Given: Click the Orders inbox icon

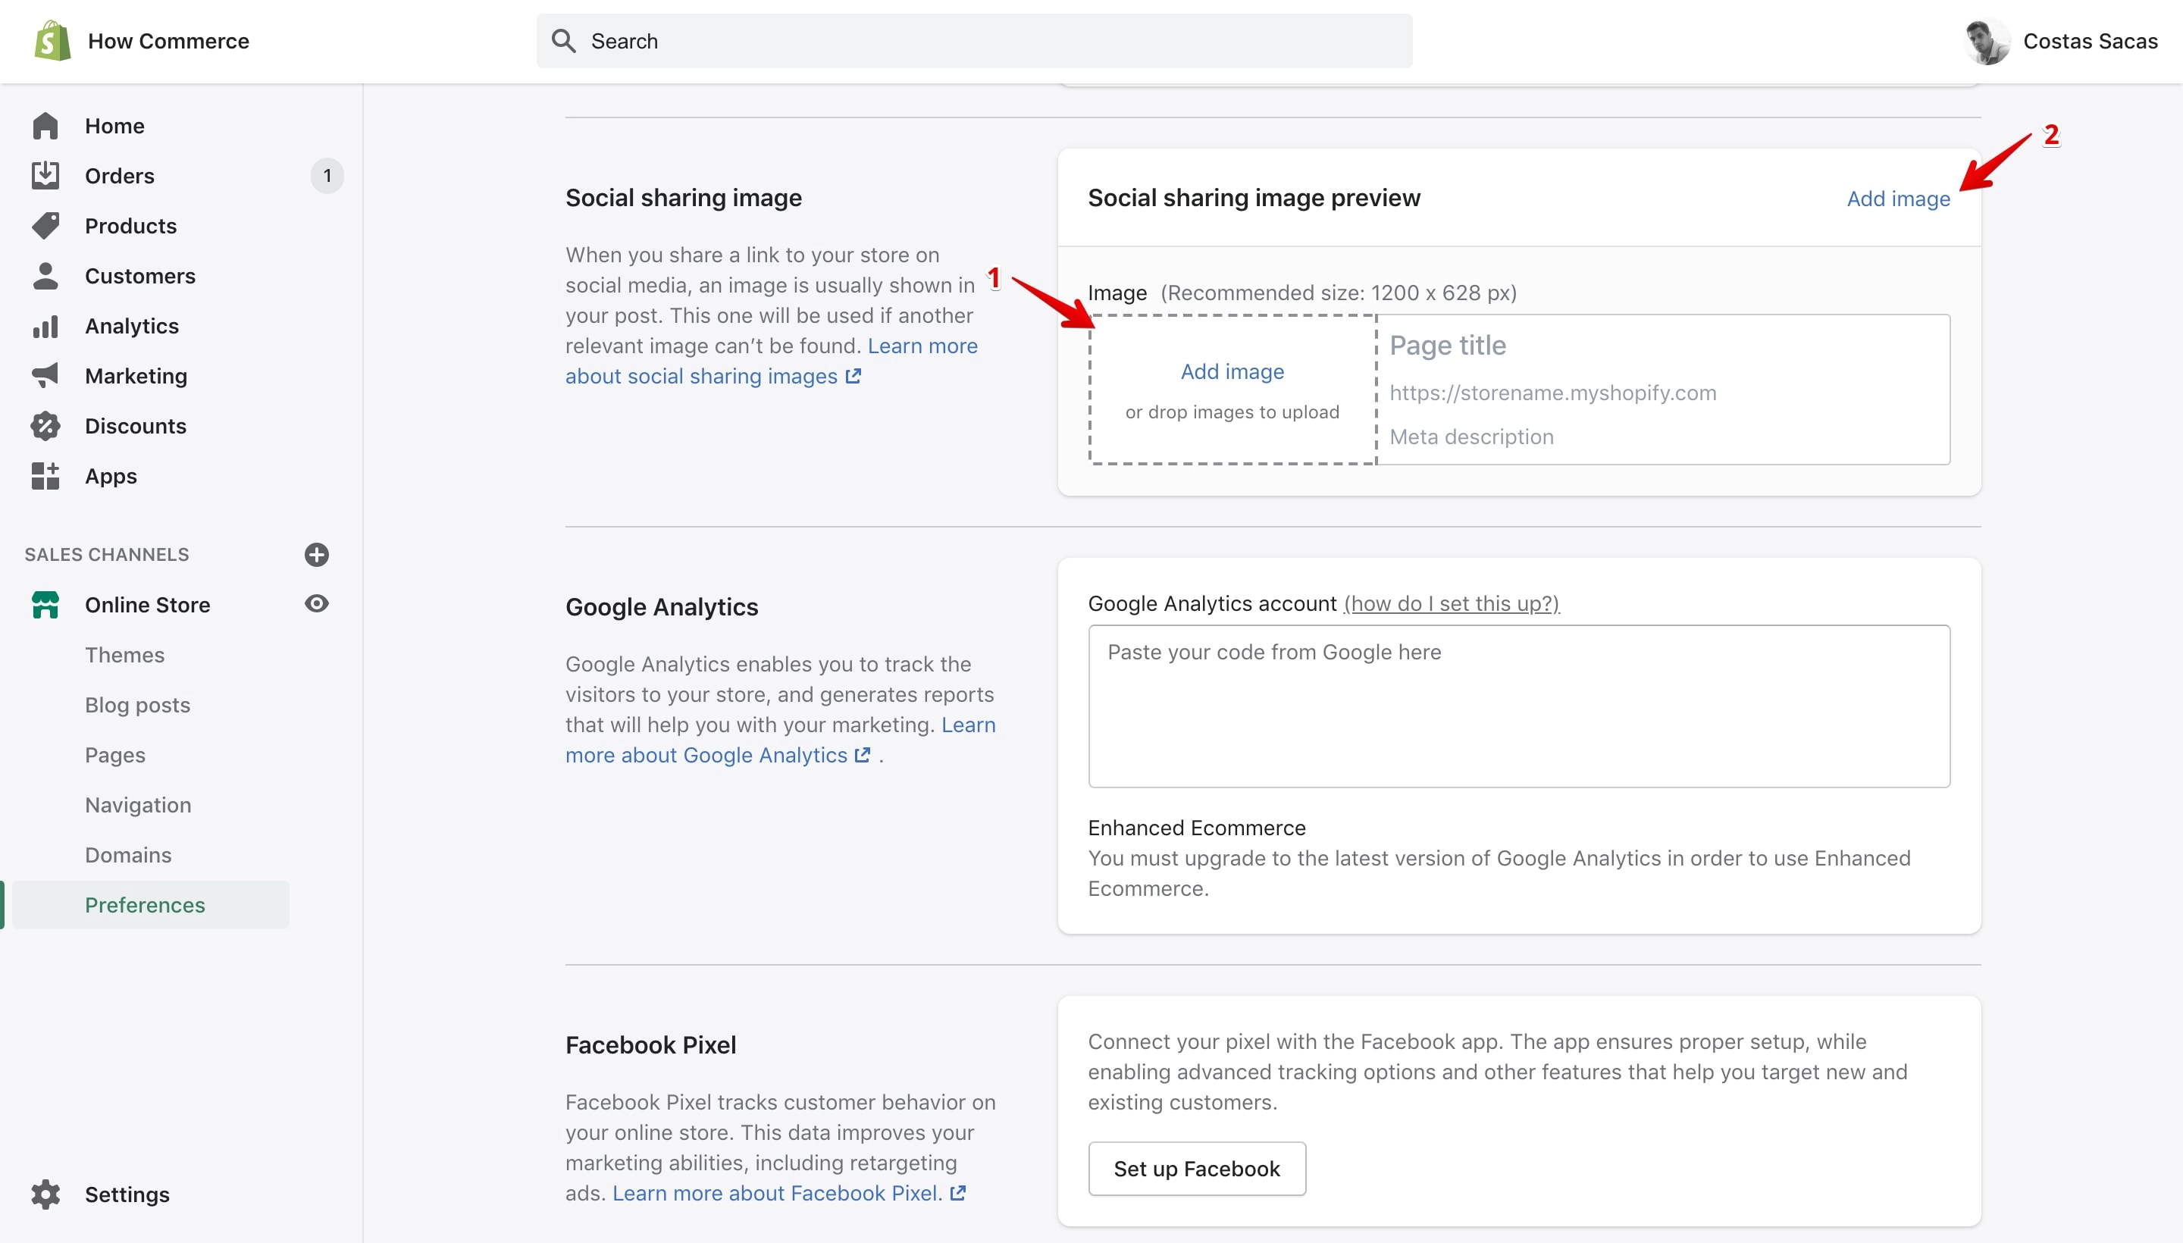Looking at the screenshot, I should [45, 175].
